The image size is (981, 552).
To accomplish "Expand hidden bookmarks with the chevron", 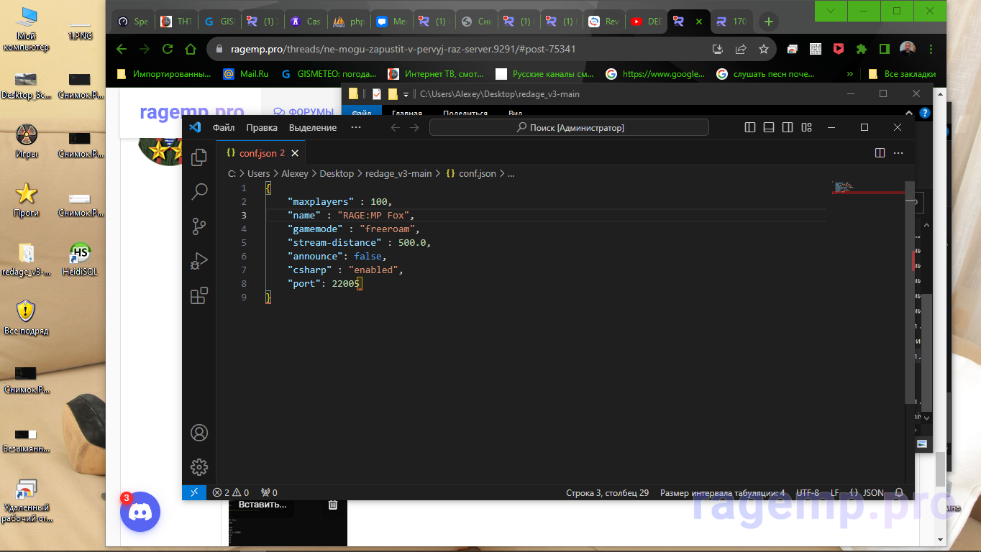I will pyautogui.click(x=849, y=73).
